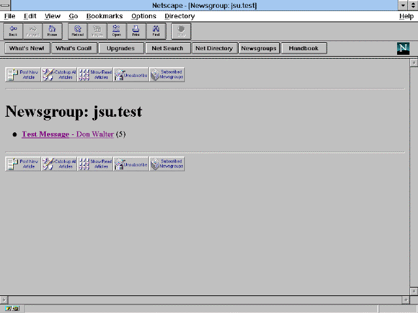Image resolution: width=418 pixels, height=313 pixels.
Task: Reload the current page
Action: (78, 31)
